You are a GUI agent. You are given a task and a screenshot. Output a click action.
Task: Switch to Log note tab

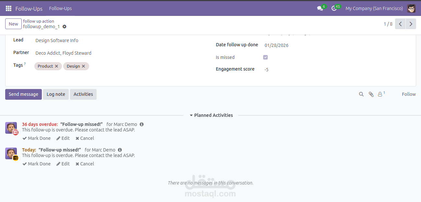tap(56, 94)
